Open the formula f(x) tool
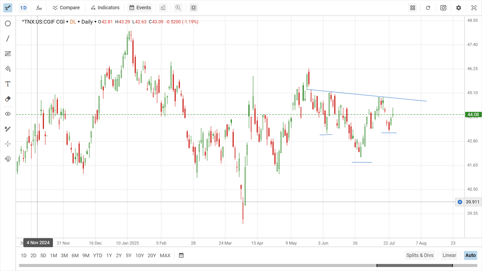This screenshot has height=271, width=482. (x=39, y=8)
